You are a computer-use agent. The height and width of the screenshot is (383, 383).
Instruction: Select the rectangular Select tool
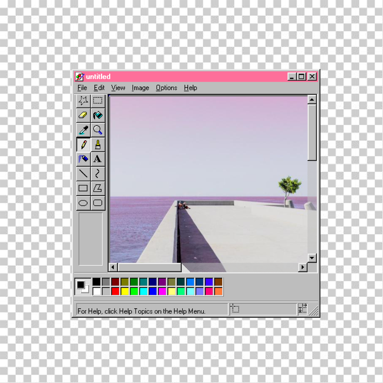click(x=98, y=101)
